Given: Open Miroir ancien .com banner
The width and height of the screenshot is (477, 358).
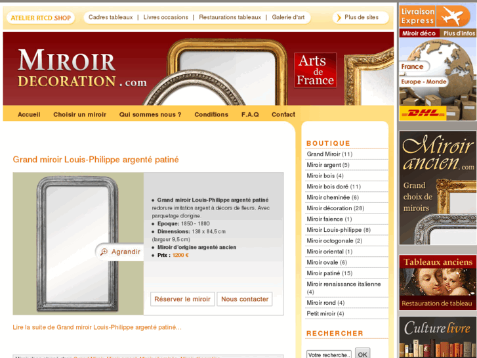Looking at the screenshot, I should pos(438,188).
